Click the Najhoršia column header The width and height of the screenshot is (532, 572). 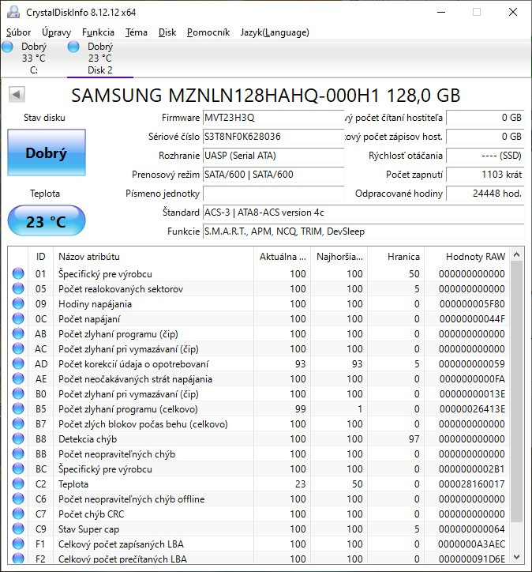point(339,257)
